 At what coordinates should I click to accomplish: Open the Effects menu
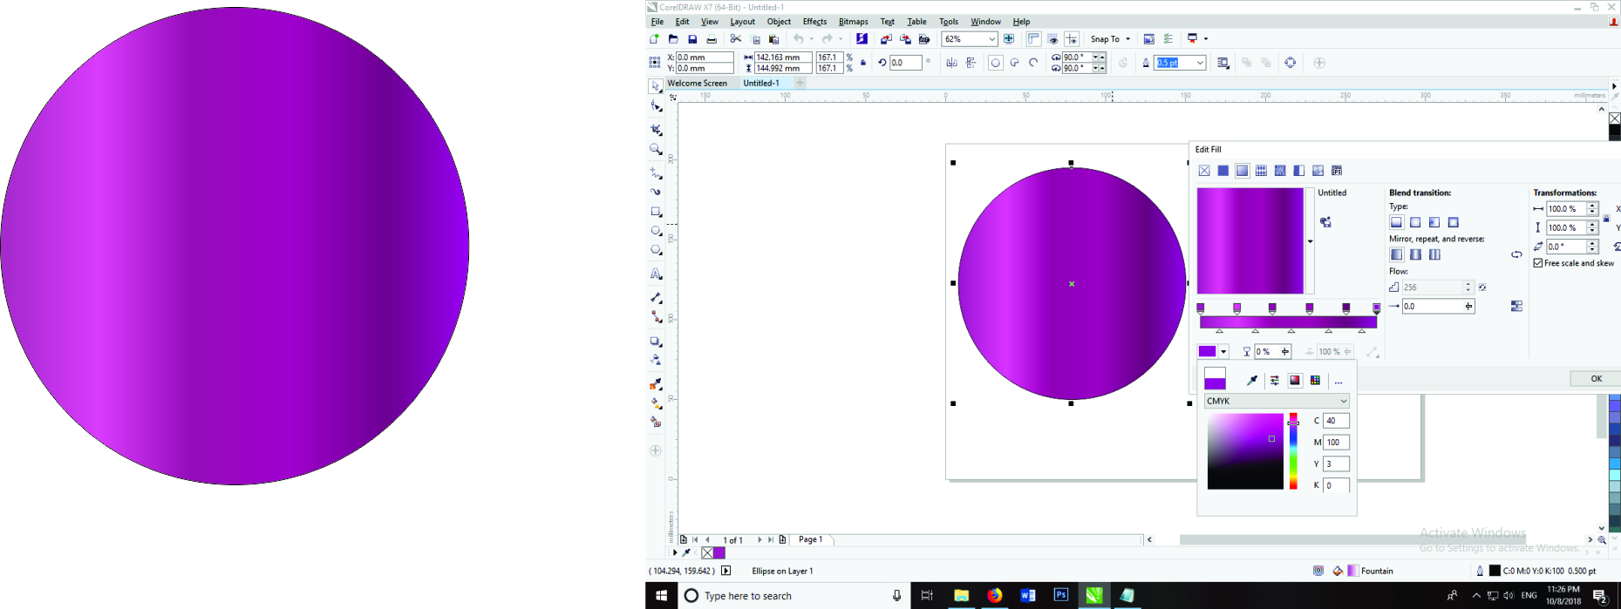pos(814,22)
